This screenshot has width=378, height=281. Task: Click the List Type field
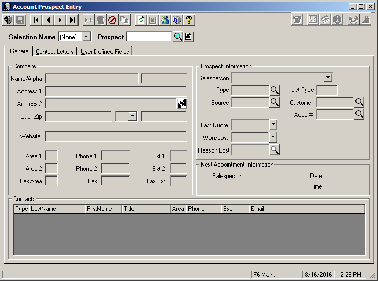[x=327, y=90]
